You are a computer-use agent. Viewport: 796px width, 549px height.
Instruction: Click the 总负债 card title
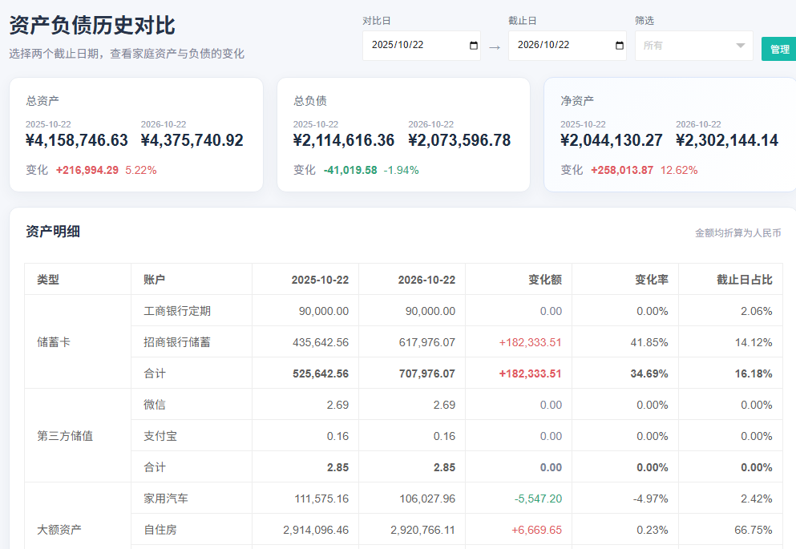(x=309, y=101)
